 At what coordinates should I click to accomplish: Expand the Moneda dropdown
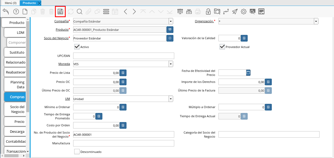[170, 64]
